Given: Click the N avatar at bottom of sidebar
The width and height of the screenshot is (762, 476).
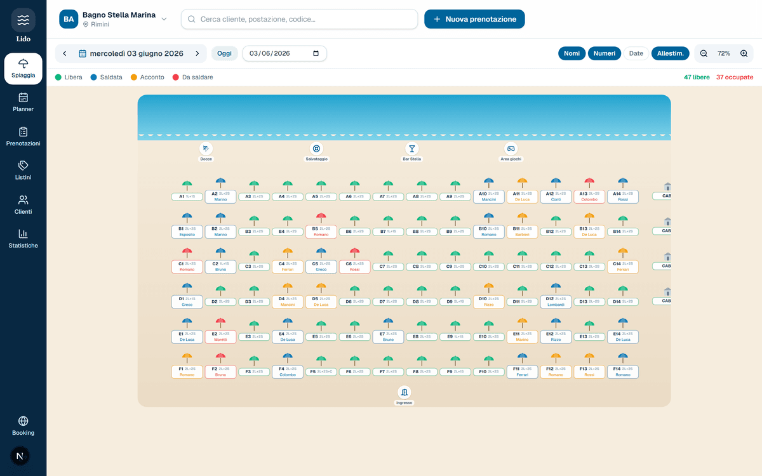Looking at the screenshot, I should tap(20, 456).
